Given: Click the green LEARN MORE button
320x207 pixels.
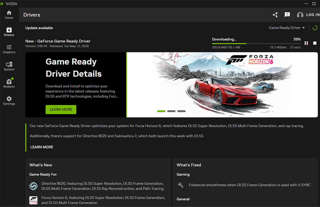Looking at the screenshot, I should [61, 109].
